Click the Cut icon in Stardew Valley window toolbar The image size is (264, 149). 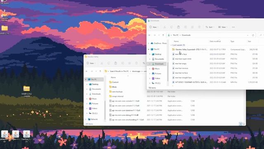click(x=102, y=63)
